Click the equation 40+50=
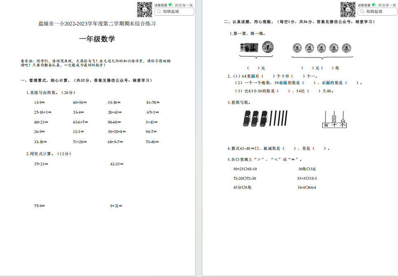 [x=80, y=103]
